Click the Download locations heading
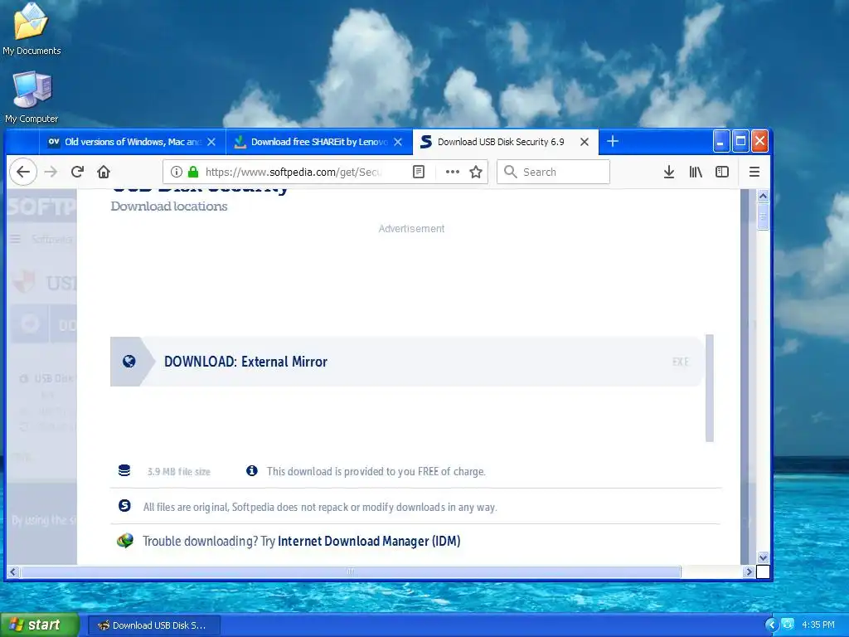This screenshot has width=849, height=637. pos(169,207)
